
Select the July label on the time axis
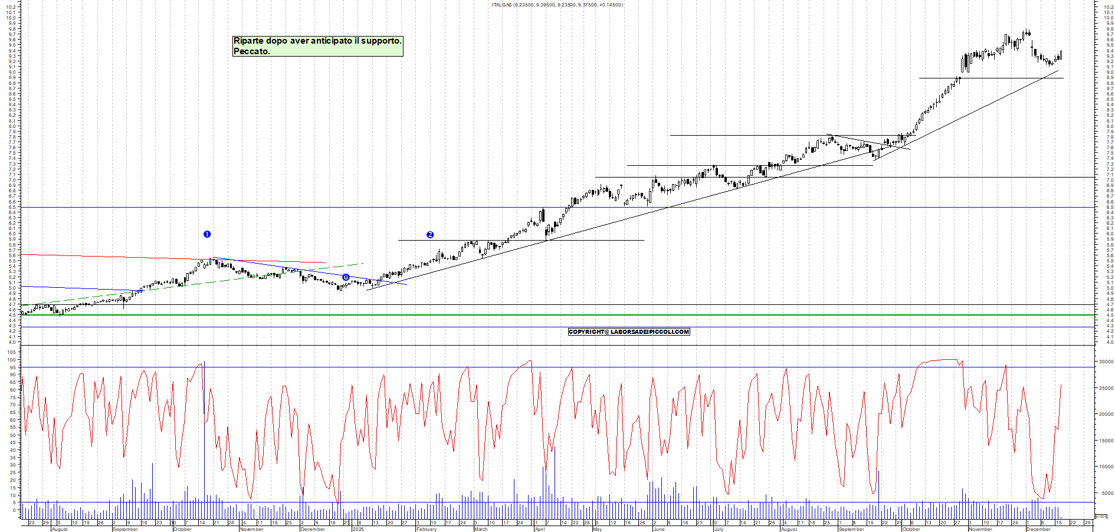pos(718,529)
